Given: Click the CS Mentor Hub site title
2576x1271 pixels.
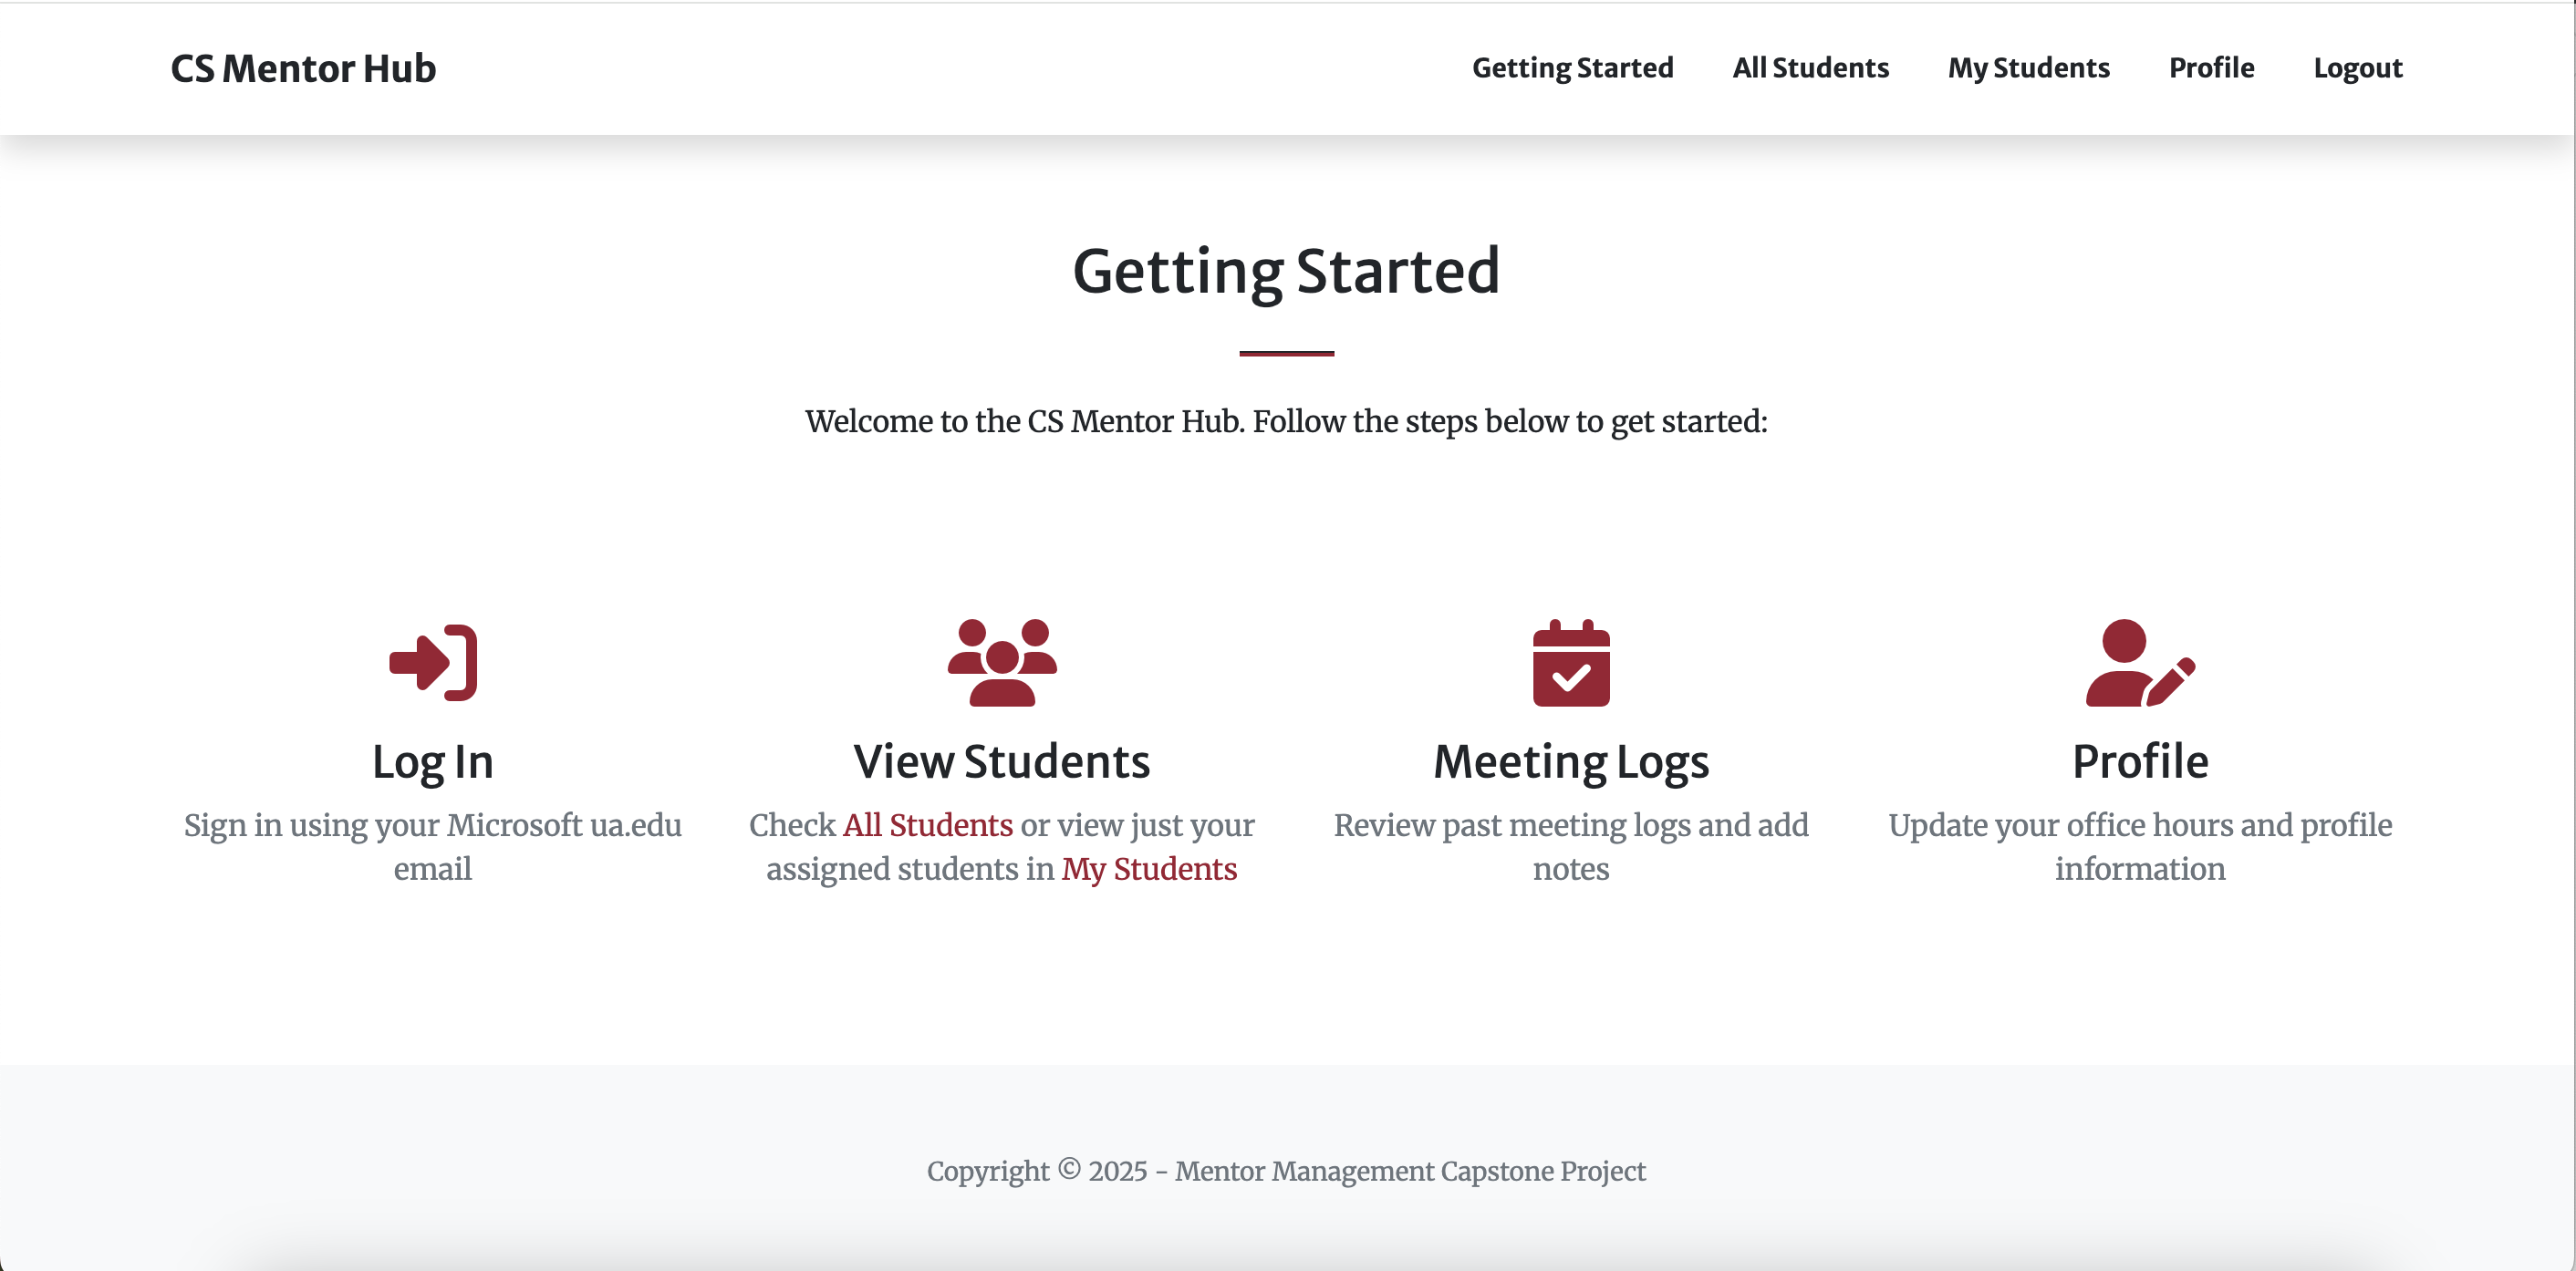Looking at the screenshot, I should click(x=302, y=68).
